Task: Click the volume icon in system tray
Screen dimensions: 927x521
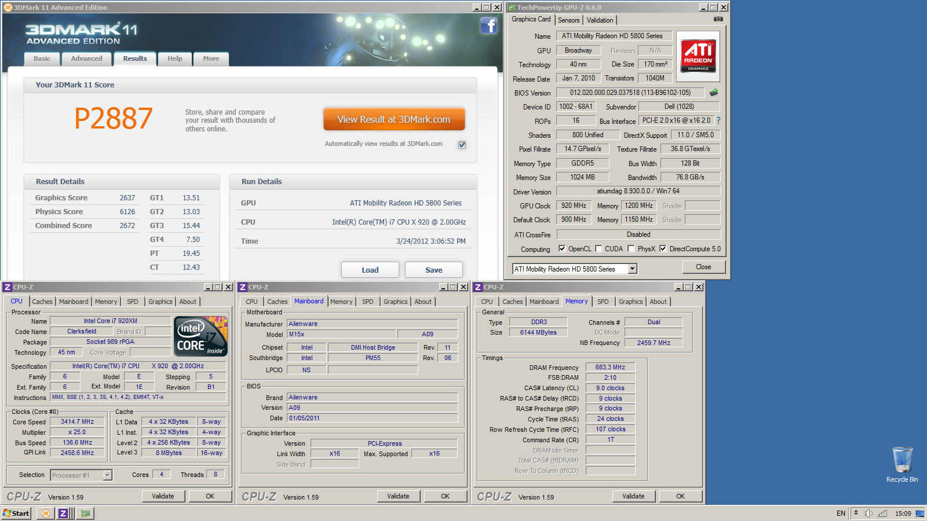Action: coord(868,513)
